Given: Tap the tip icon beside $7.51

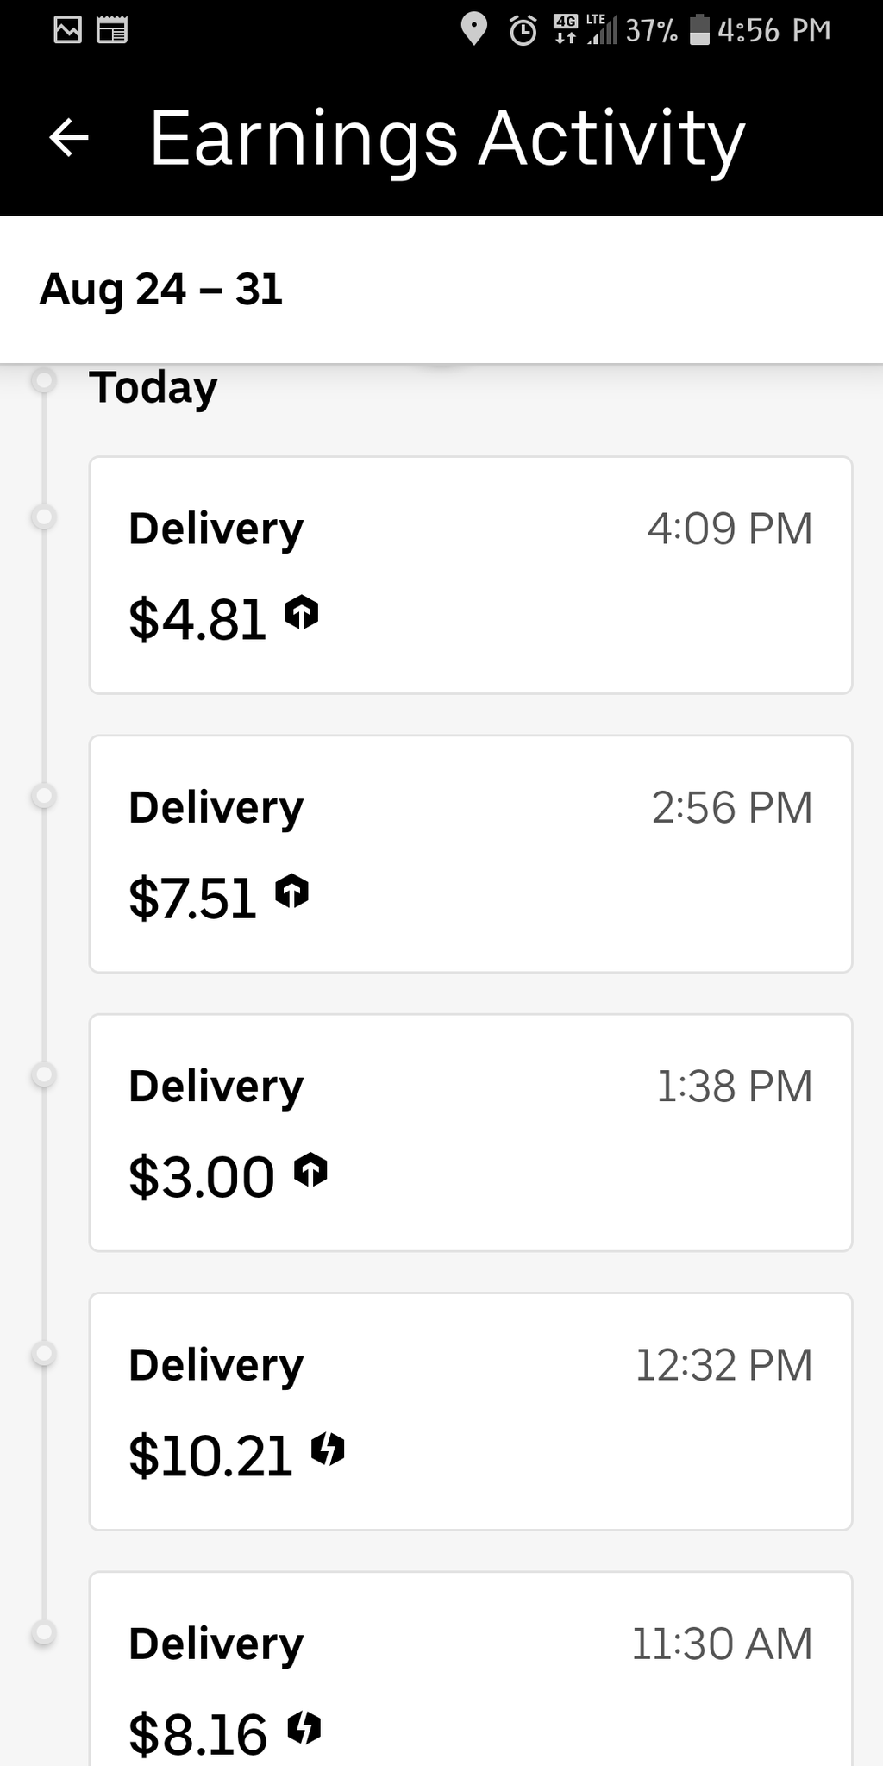Looking at the screenshot, I should pos(292,891).
